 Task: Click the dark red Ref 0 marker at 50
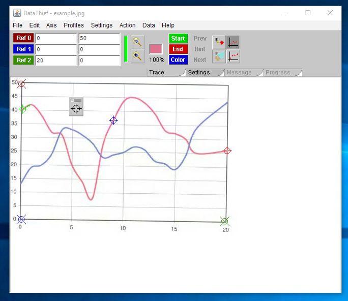click(21, 84)
